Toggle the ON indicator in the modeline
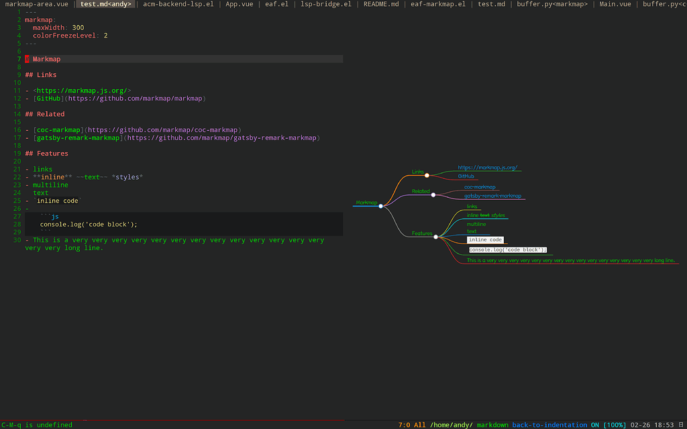The width and height of the screenshot is (687, 429). pyautogui.click(x=594, y=424)
